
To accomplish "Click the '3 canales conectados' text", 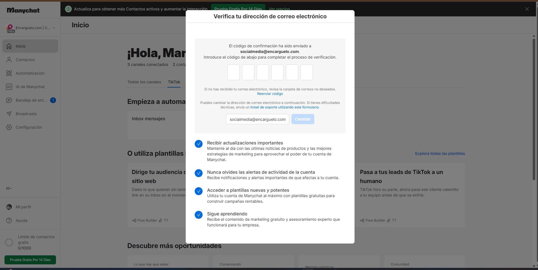I will tap(148, 64).
